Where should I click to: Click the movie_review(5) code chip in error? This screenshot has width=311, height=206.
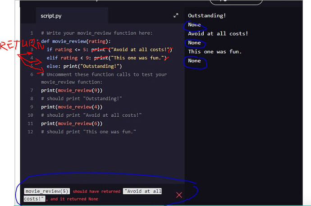coord(47,191)
